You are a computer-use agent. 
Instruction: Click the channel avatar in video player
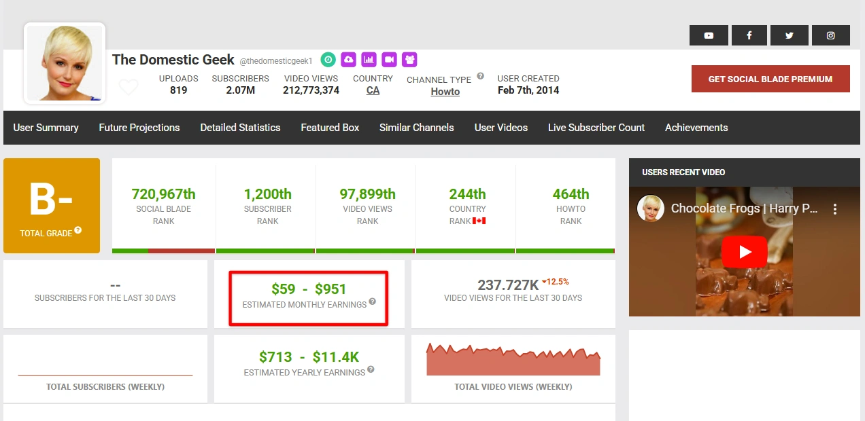coord(651,208)
